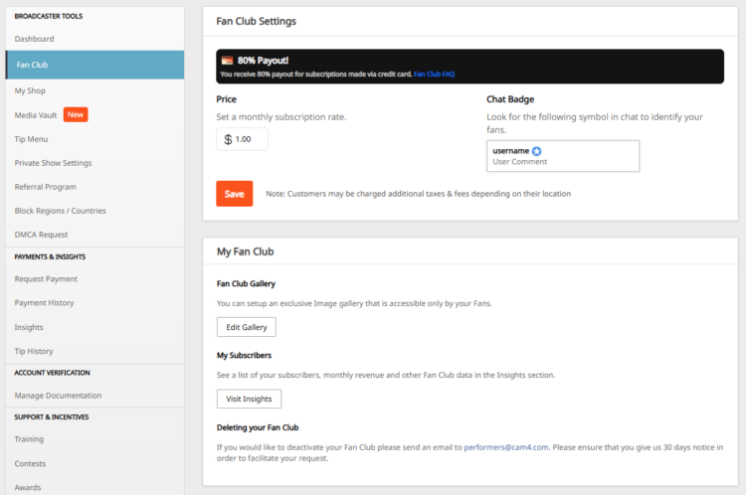Image resolution: width=746 pixels, height=495 pixels.
Task: Select Fan Club sidebar item
Action: click(x=94, y=65)
